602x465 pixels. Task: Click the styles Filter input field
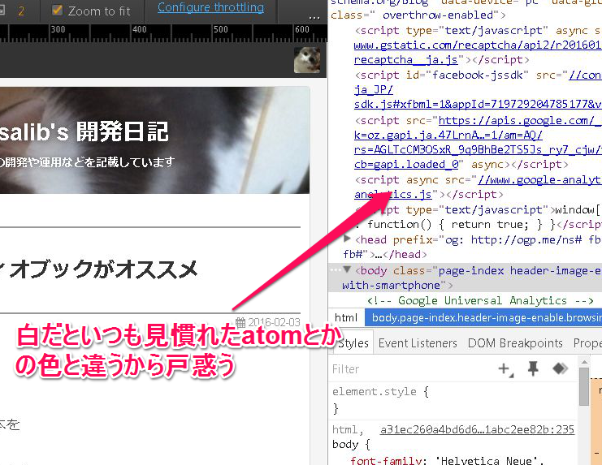411,369
